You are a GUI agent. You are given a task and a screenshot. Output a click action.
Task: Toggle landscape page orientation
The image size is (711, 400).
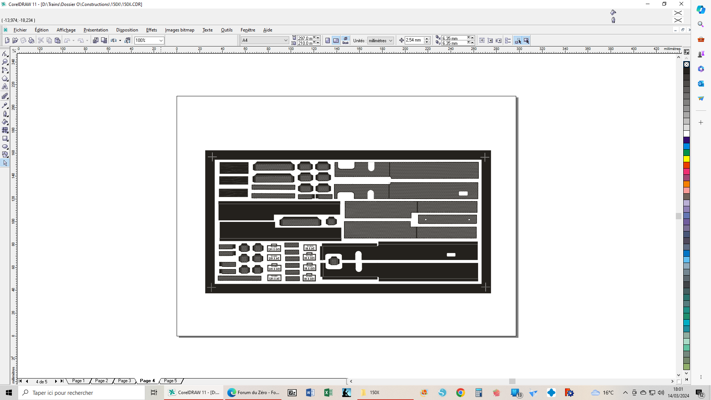(x=336, y=40)
